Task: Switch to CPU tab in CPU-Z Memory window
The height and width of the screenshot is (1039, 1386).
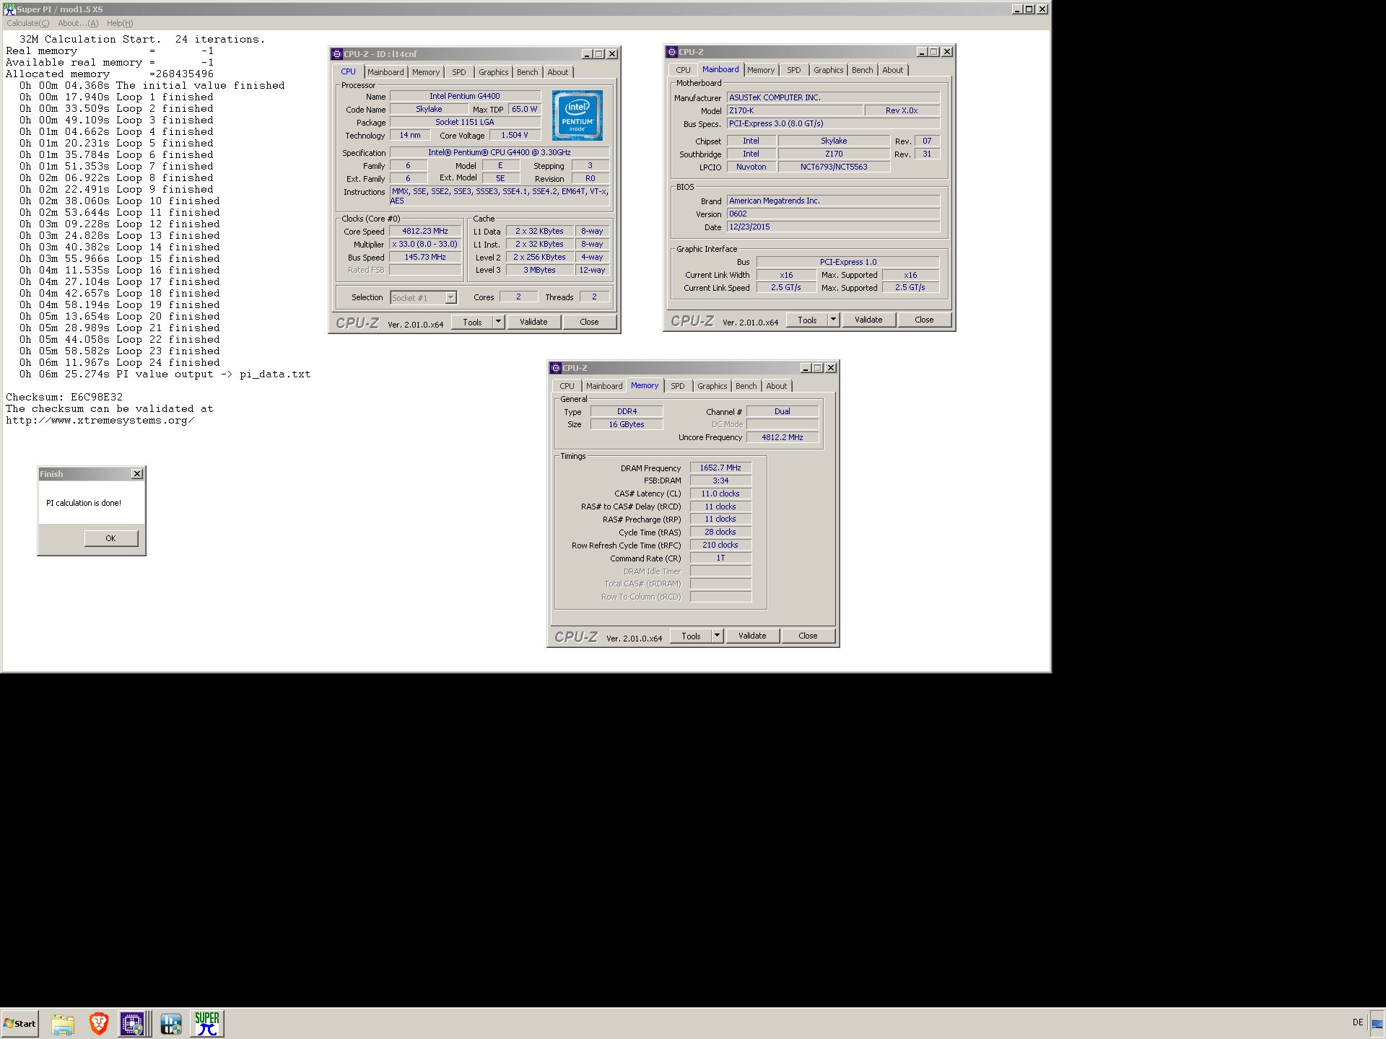Action: (x=567, y=386)
